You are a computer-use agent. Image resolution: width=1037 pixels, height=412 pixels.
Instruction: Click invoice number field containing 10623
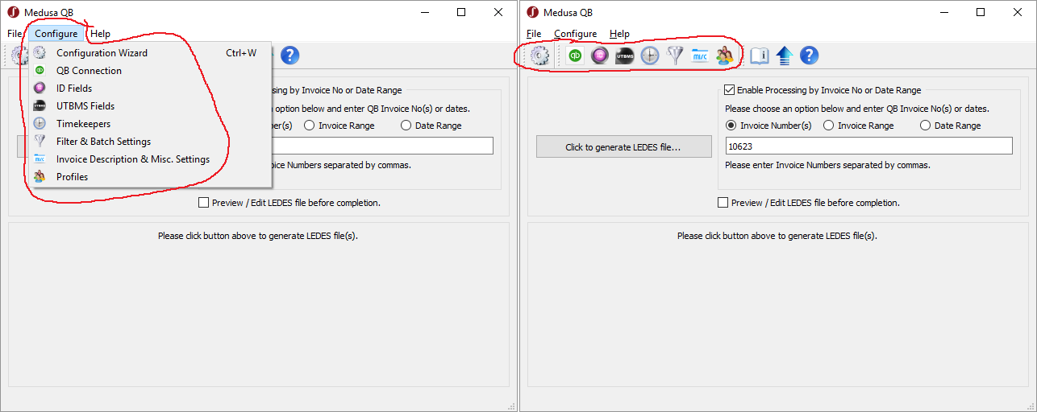click(x=868, y=146)
